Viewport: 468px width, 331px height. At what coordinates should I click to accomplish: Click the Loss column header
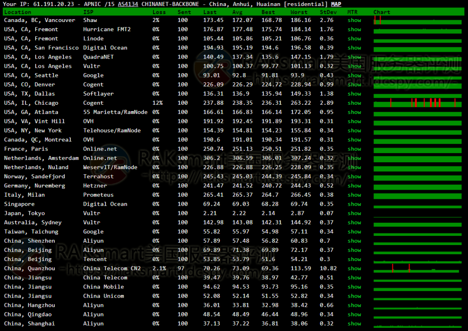pyautogui.click(x=159, y=12)
